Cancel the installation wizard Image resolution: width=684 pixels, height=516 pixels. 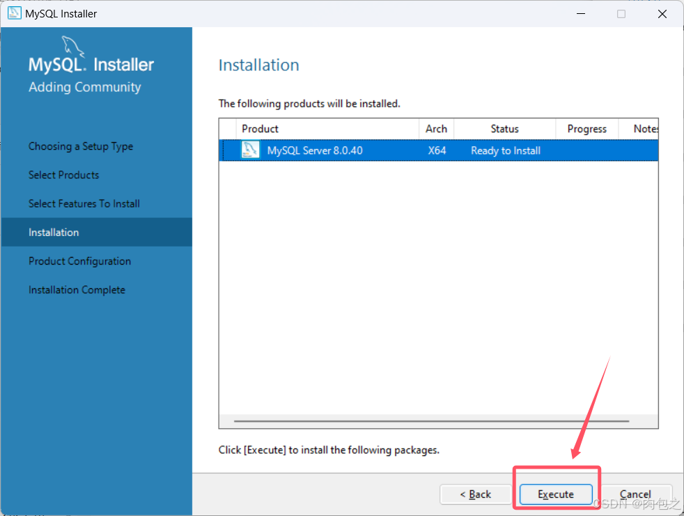(635, 494)
